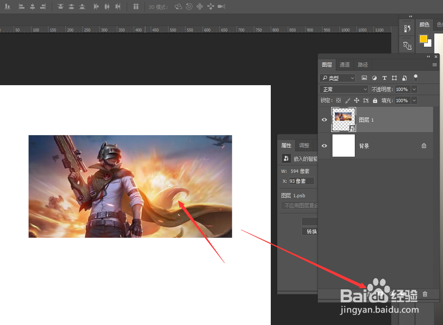Click the align right edges icon

tap(43, 7)
